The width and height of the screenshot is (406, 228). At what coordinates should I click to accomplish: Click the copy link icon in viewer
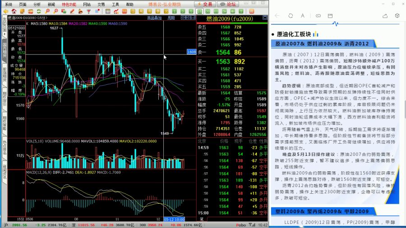pos(318,15)
